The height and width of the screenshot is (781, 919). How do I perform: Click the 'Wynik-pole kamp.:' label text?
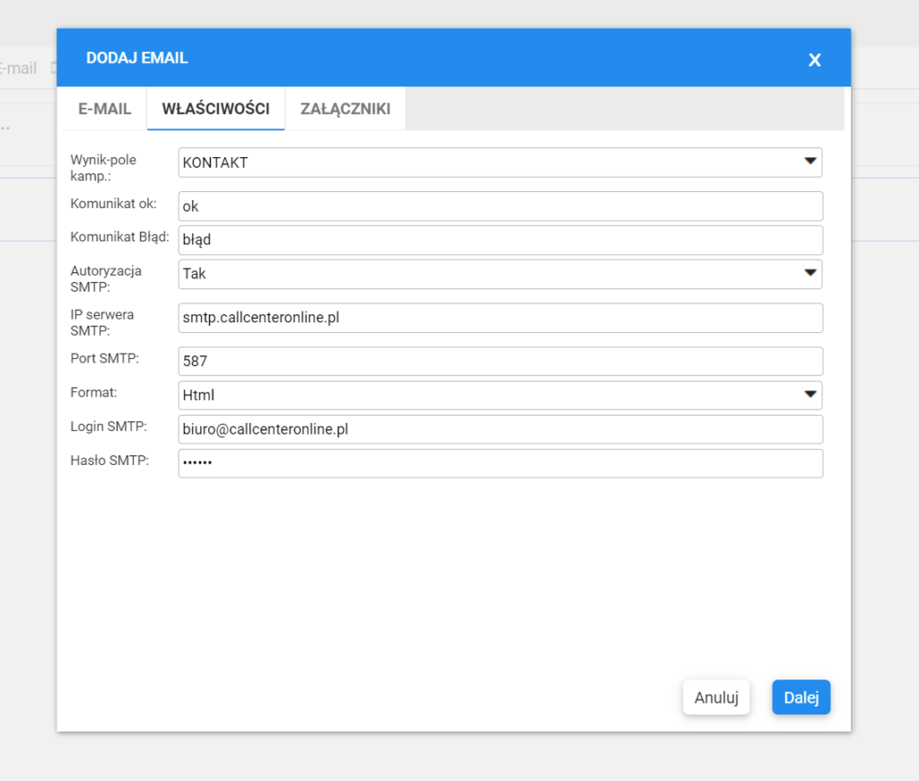[x=103, y=168]
